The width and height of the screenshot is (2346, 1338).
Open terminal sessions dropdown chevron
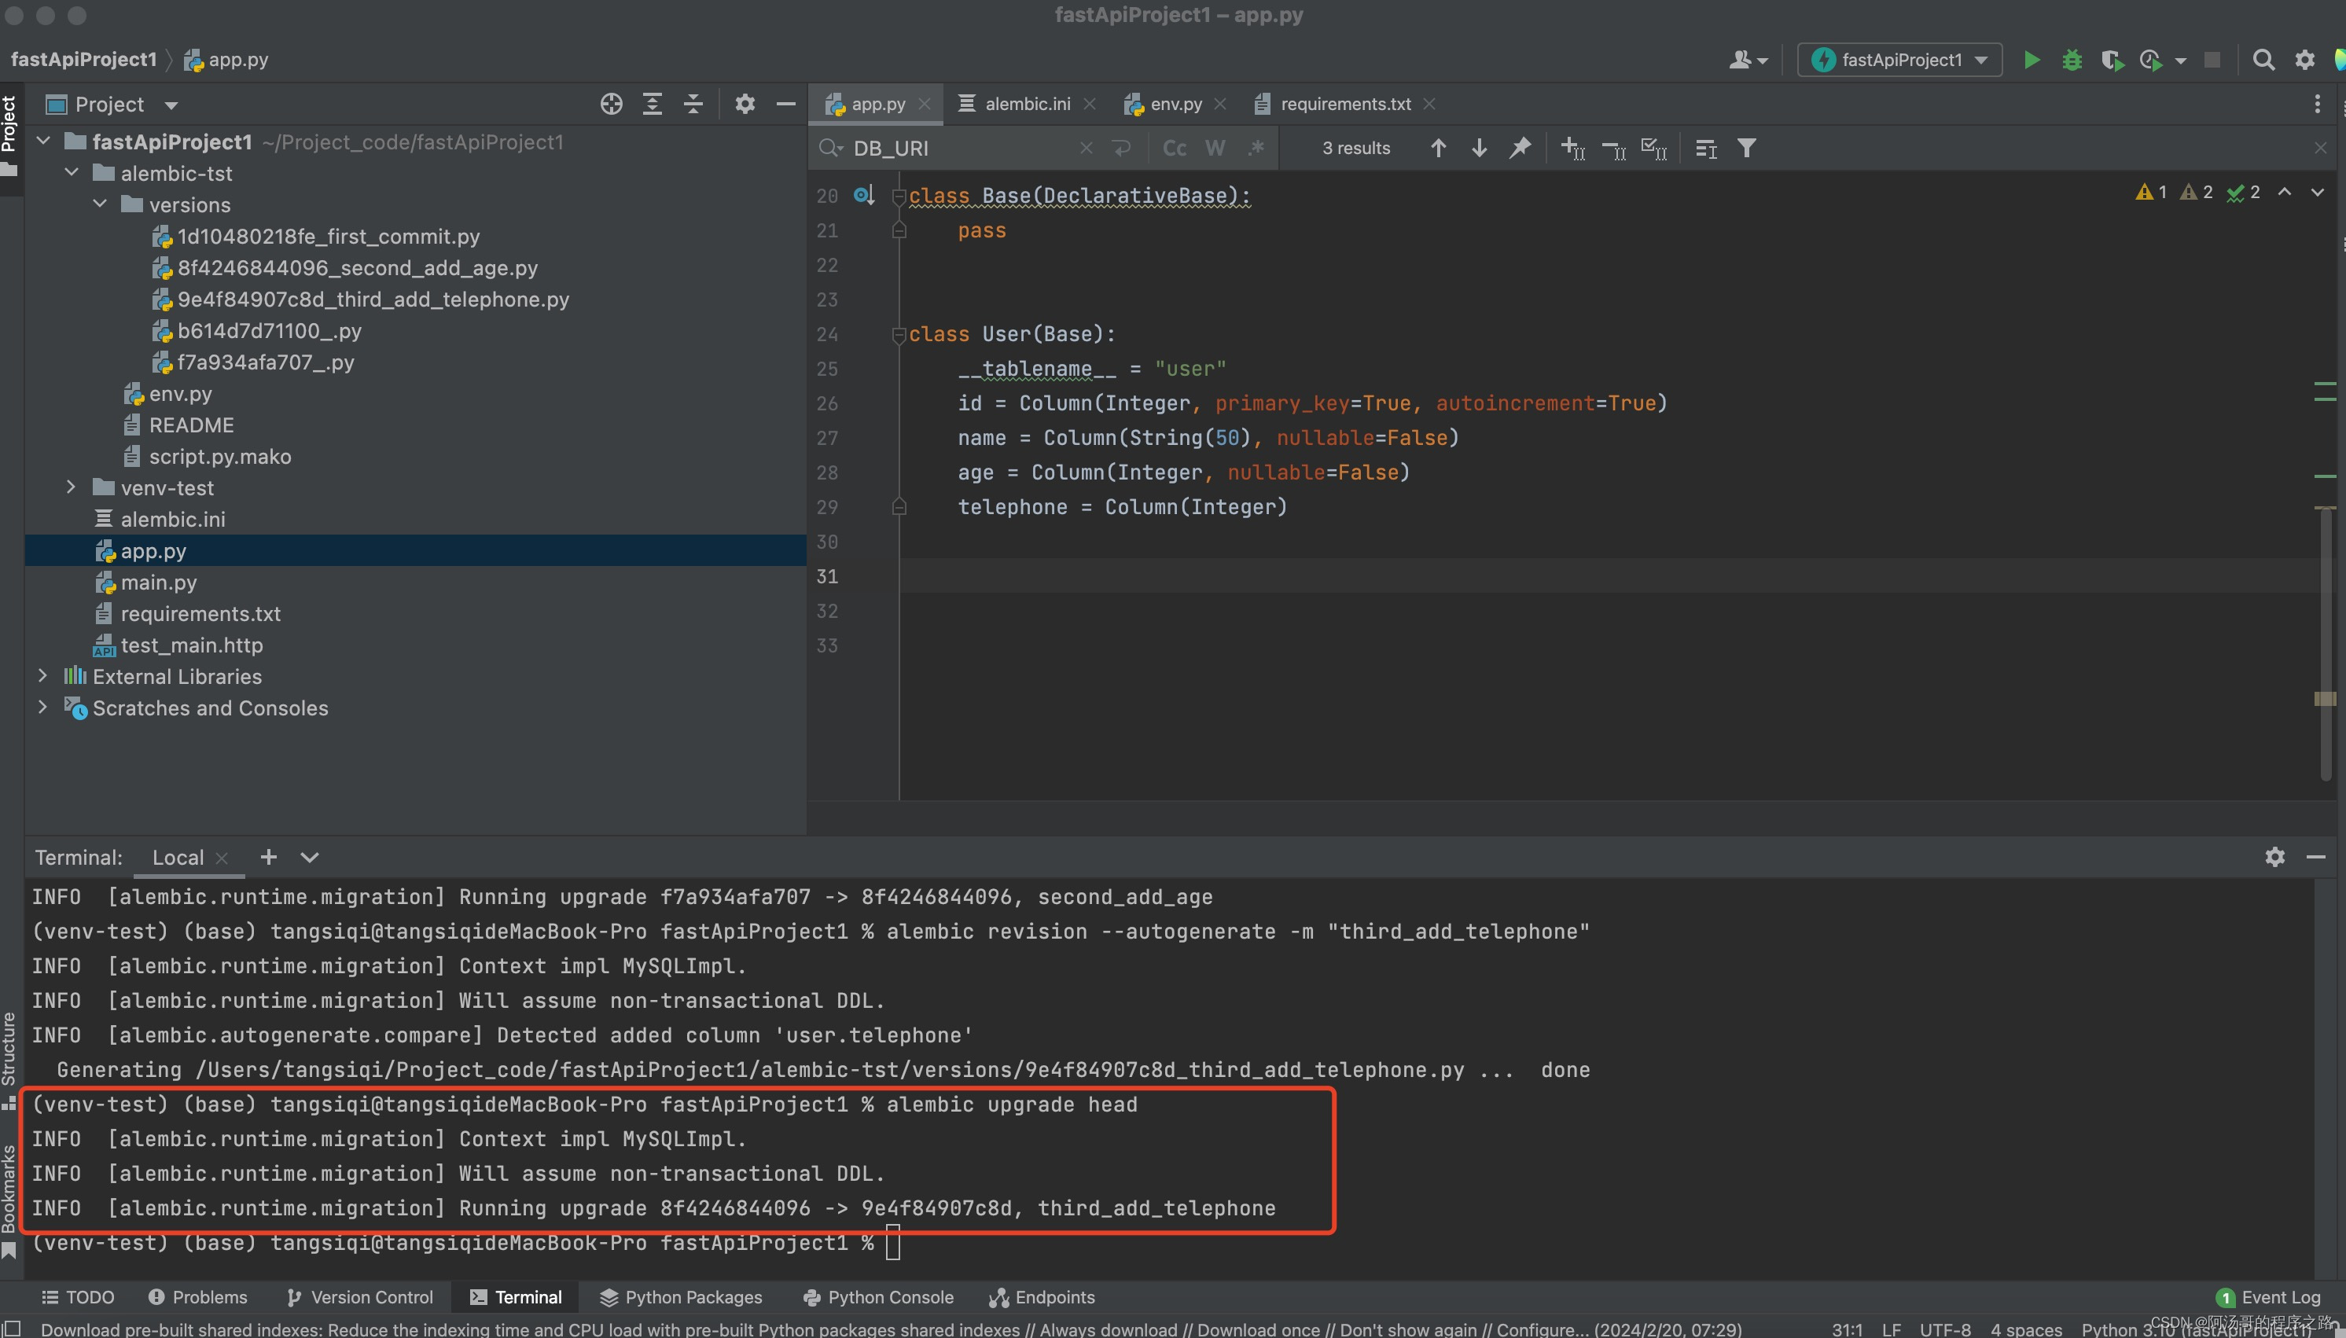[x=310, y=856]
